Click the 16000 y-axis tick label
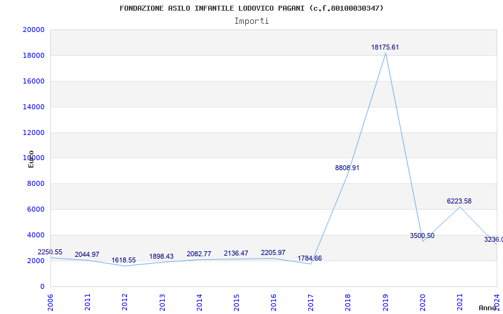This screenshot has height=314, width=503. coord(33,81)
